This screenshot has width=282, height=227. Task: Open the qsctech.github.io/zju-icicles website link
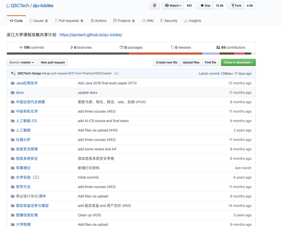pyautogui.click(x=91, y=35)
